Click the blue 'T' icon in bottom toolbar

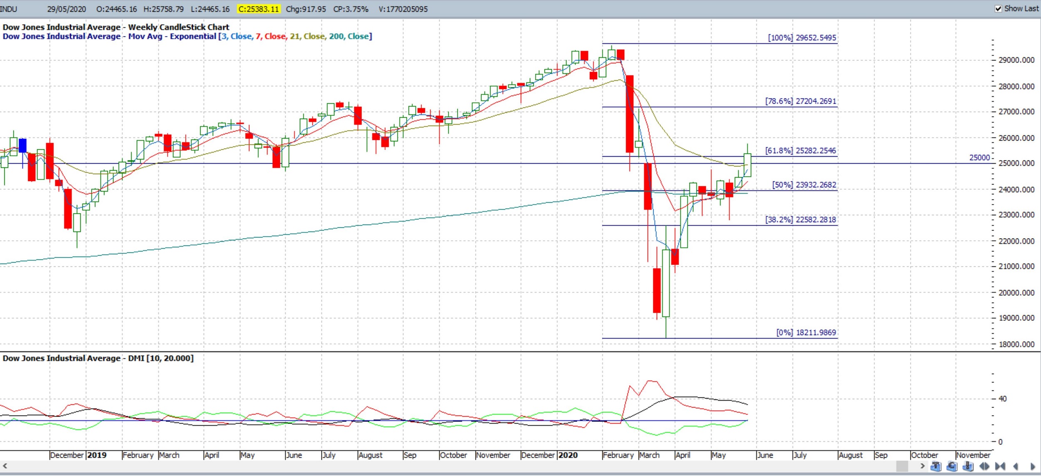(x=936, y=466)
